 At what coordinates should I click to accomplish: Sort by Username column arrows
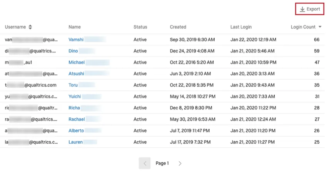(x=30, y=27)
